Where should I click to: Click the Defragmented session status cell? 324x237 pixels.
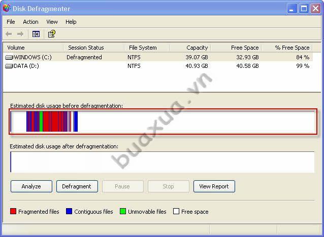[x=84, y=57]
